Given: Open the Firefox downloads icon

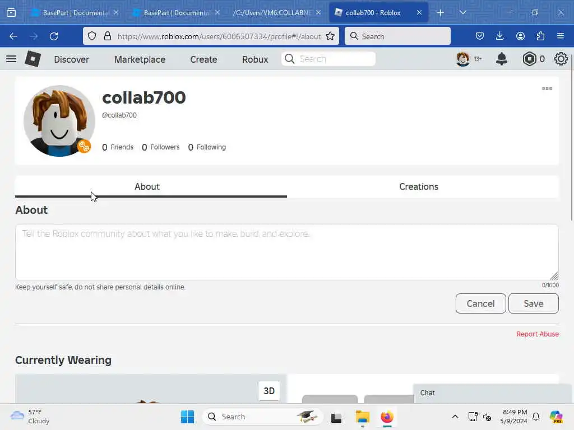Looking at the screenshot, I should point(499,36).
